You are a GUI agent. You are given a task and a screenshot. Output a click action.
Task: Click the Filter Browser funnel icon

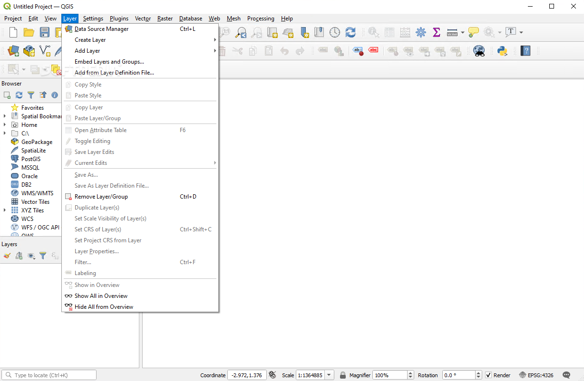point(31,95)
